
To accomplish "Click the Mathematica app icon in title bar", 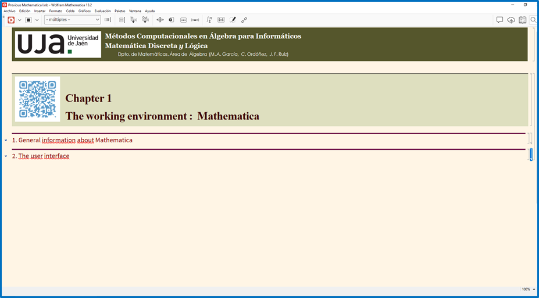I will [5, 5].
